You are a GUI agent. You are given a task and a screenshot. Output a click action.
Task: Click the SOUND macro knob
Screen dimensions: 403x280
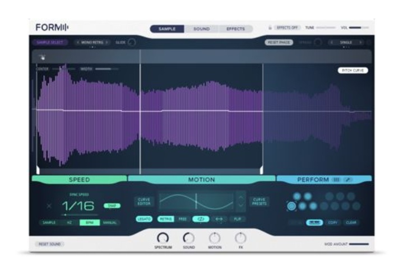[189, 238]
